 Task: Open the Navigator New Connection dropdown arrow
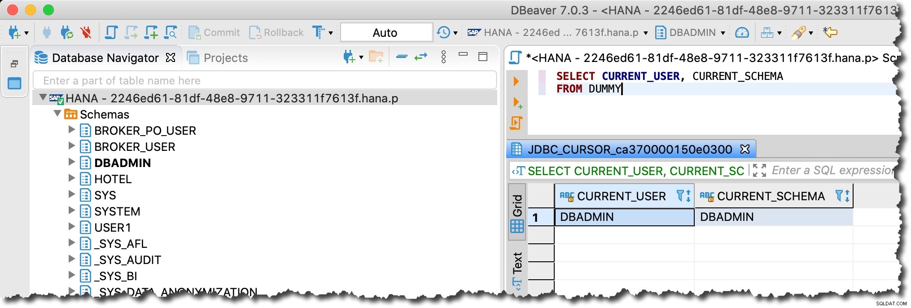pos(361,57)
